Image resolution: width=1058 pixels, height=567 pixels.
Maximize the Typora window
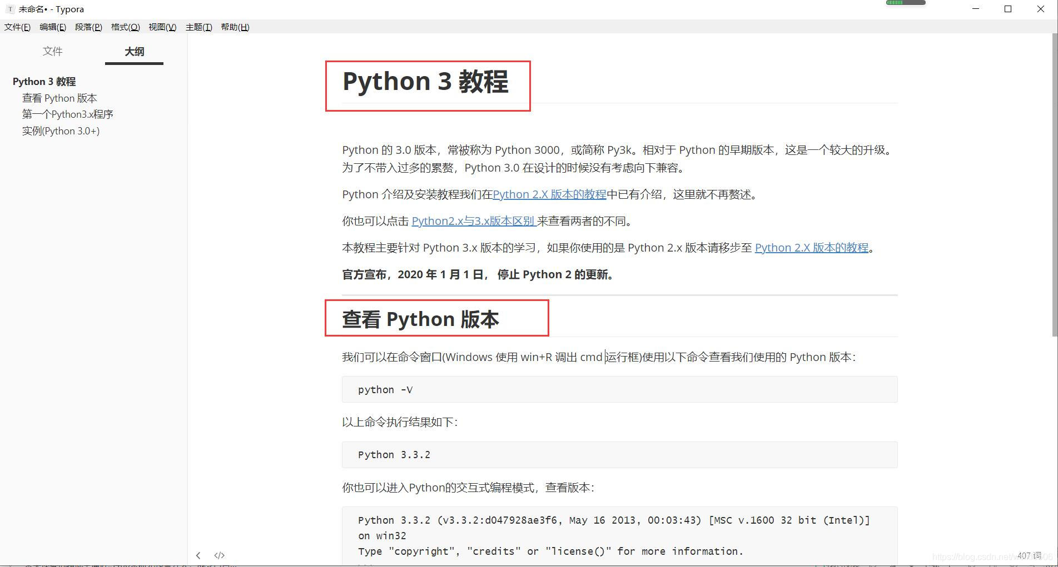click(x=1008, y=9)
